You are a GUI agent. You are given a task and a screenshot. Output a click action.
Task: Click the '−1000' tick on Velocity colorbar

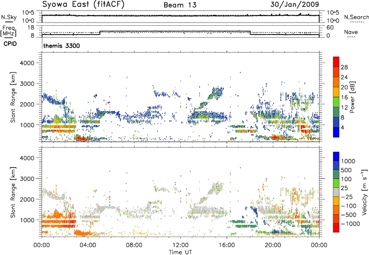point(350,224)
